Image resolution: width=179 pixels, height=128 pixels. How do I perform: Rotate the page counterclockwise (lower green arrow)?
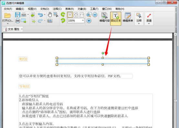[63, 21]
